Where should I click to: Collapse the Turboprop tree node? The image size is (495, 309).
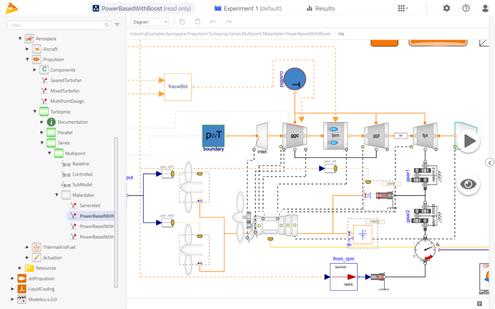(34, 111)
